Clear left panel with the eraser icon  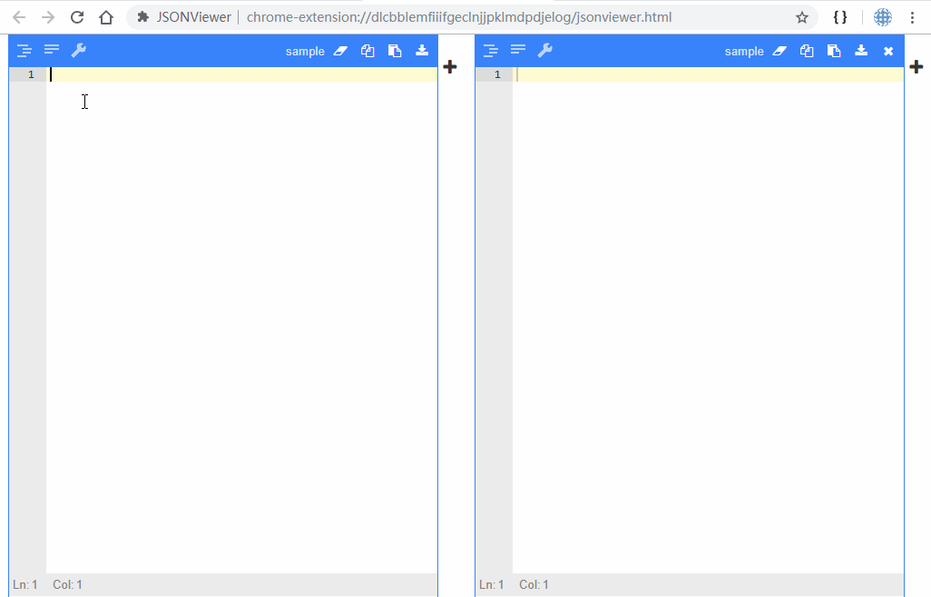point(340,51)
